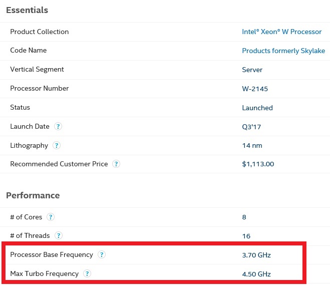Viewport: 330px width, 285px height.
Task: Click the Lithography label text
Action: [29, 146]
